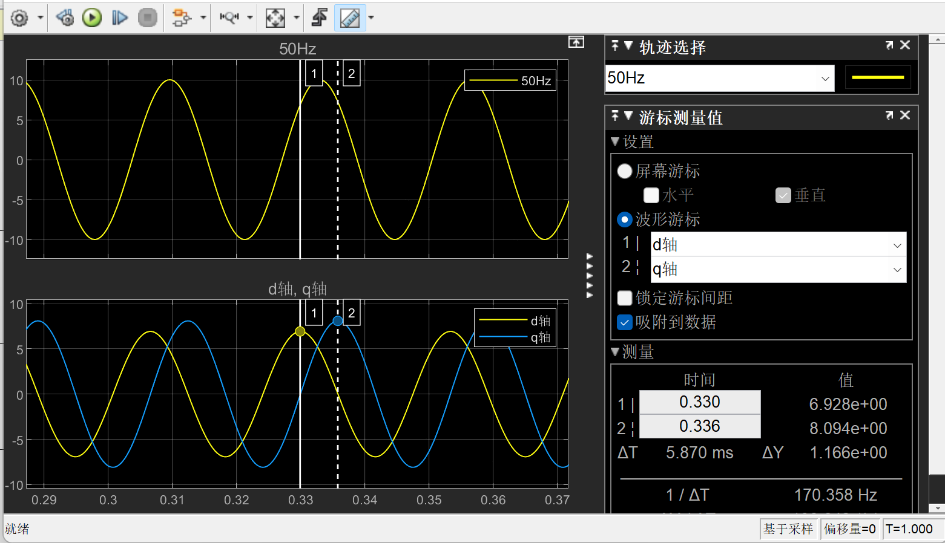The image size is (945, 543).
Task: Toggle the cursor measurements ruler icon
Action: point(350,18)
